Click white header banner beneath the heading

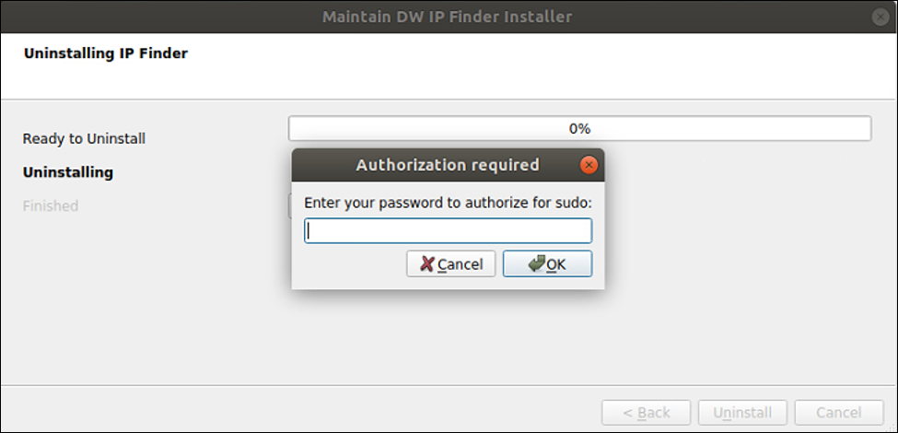(x=449, y=80)
